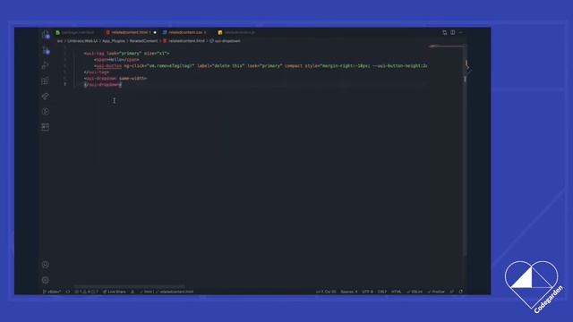Image resolution: width=573 pixels, height=322 pixels.
Task: Start Live Share from the status bar
Action: click(x=115, y=292)
